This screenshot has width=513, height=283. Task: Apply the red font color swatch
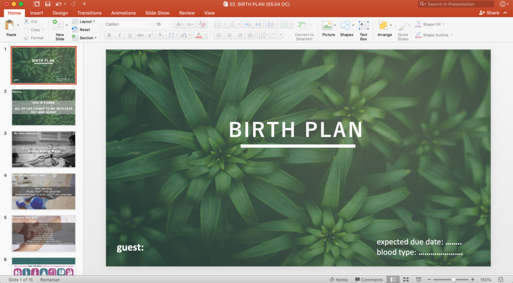[199, 35]
